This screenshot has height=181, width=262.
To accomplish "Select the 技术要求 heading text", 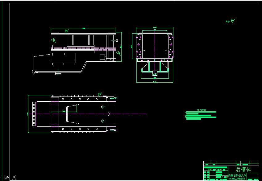I will pyautogui.click(x=202, y=110).
